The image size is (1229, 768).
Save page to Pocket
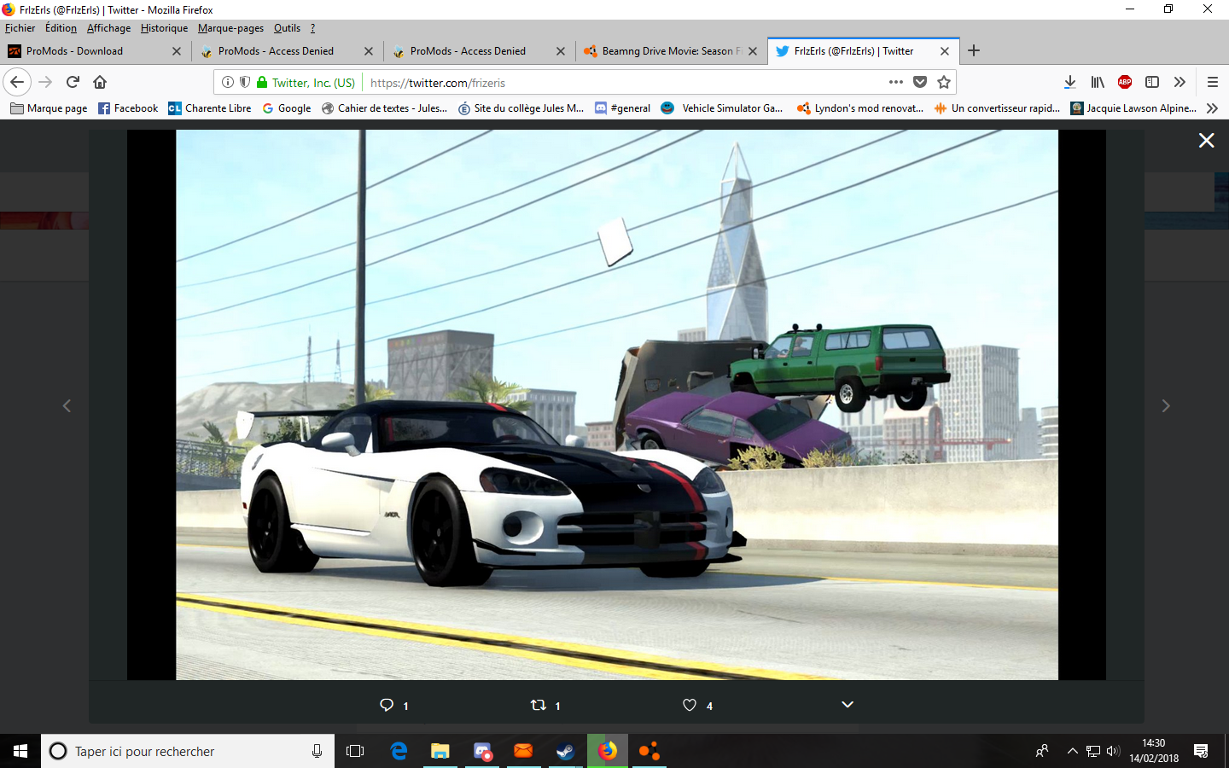tap(920, 82)
